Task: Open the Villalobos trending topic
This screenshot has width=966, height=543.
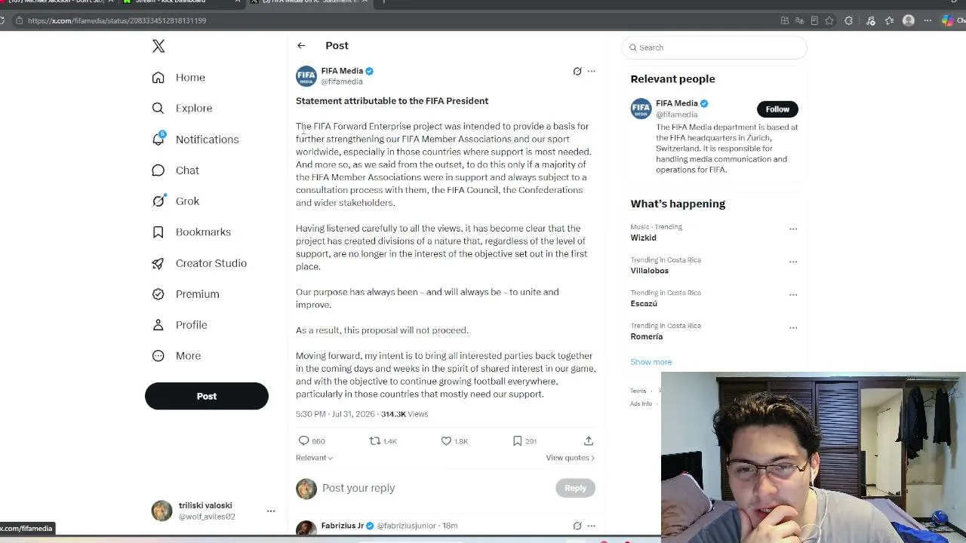Action: point(649,271)
